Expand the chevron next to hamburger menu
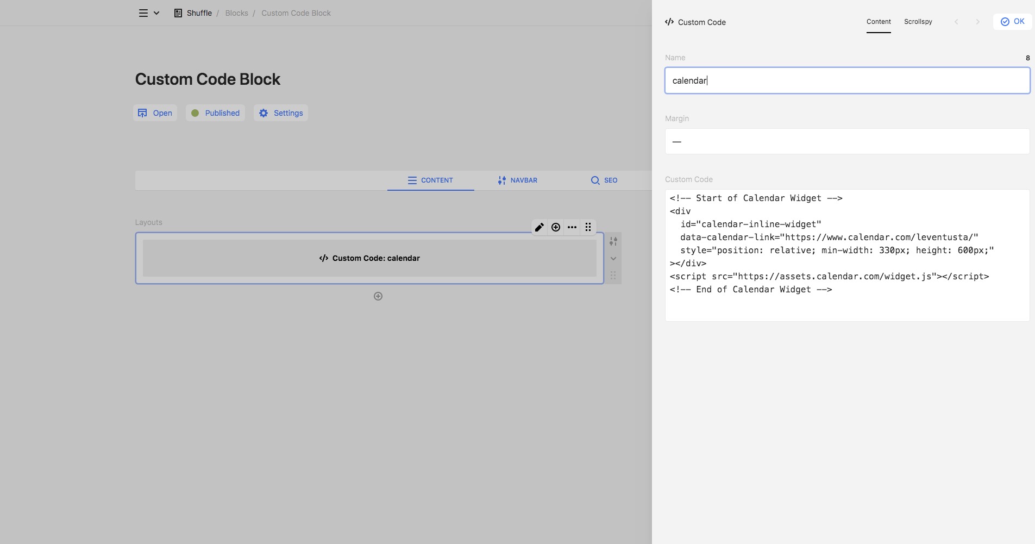1035x544 pixels. point(156,13)
